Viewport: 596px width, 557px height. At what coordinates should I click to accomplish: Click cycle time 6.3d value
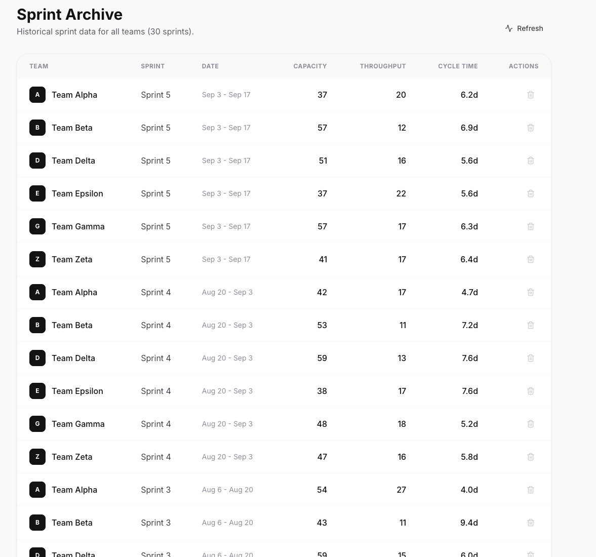(469, 226)
